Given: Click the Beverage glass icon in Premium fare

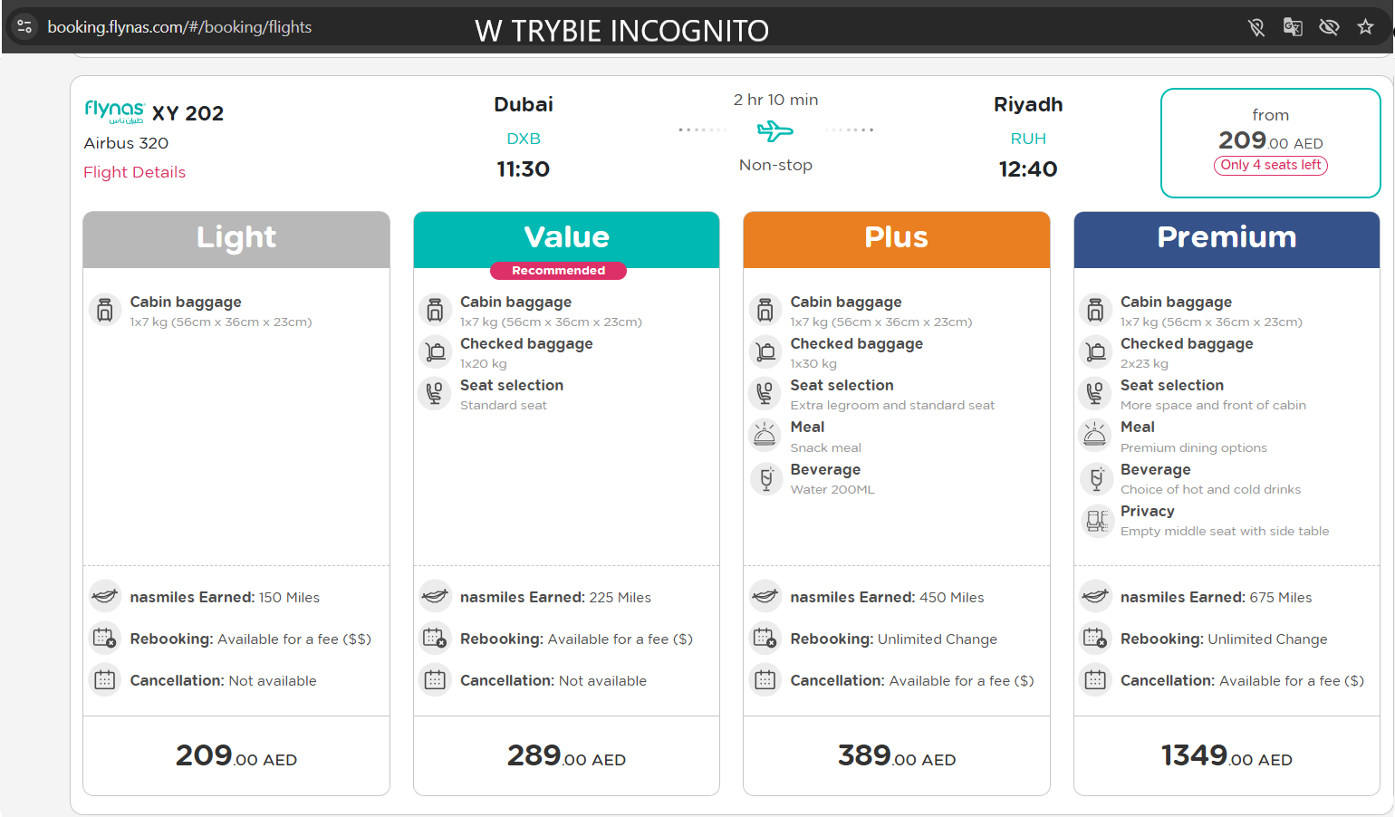Looking at the screenshot, I should click(1095, 478).
